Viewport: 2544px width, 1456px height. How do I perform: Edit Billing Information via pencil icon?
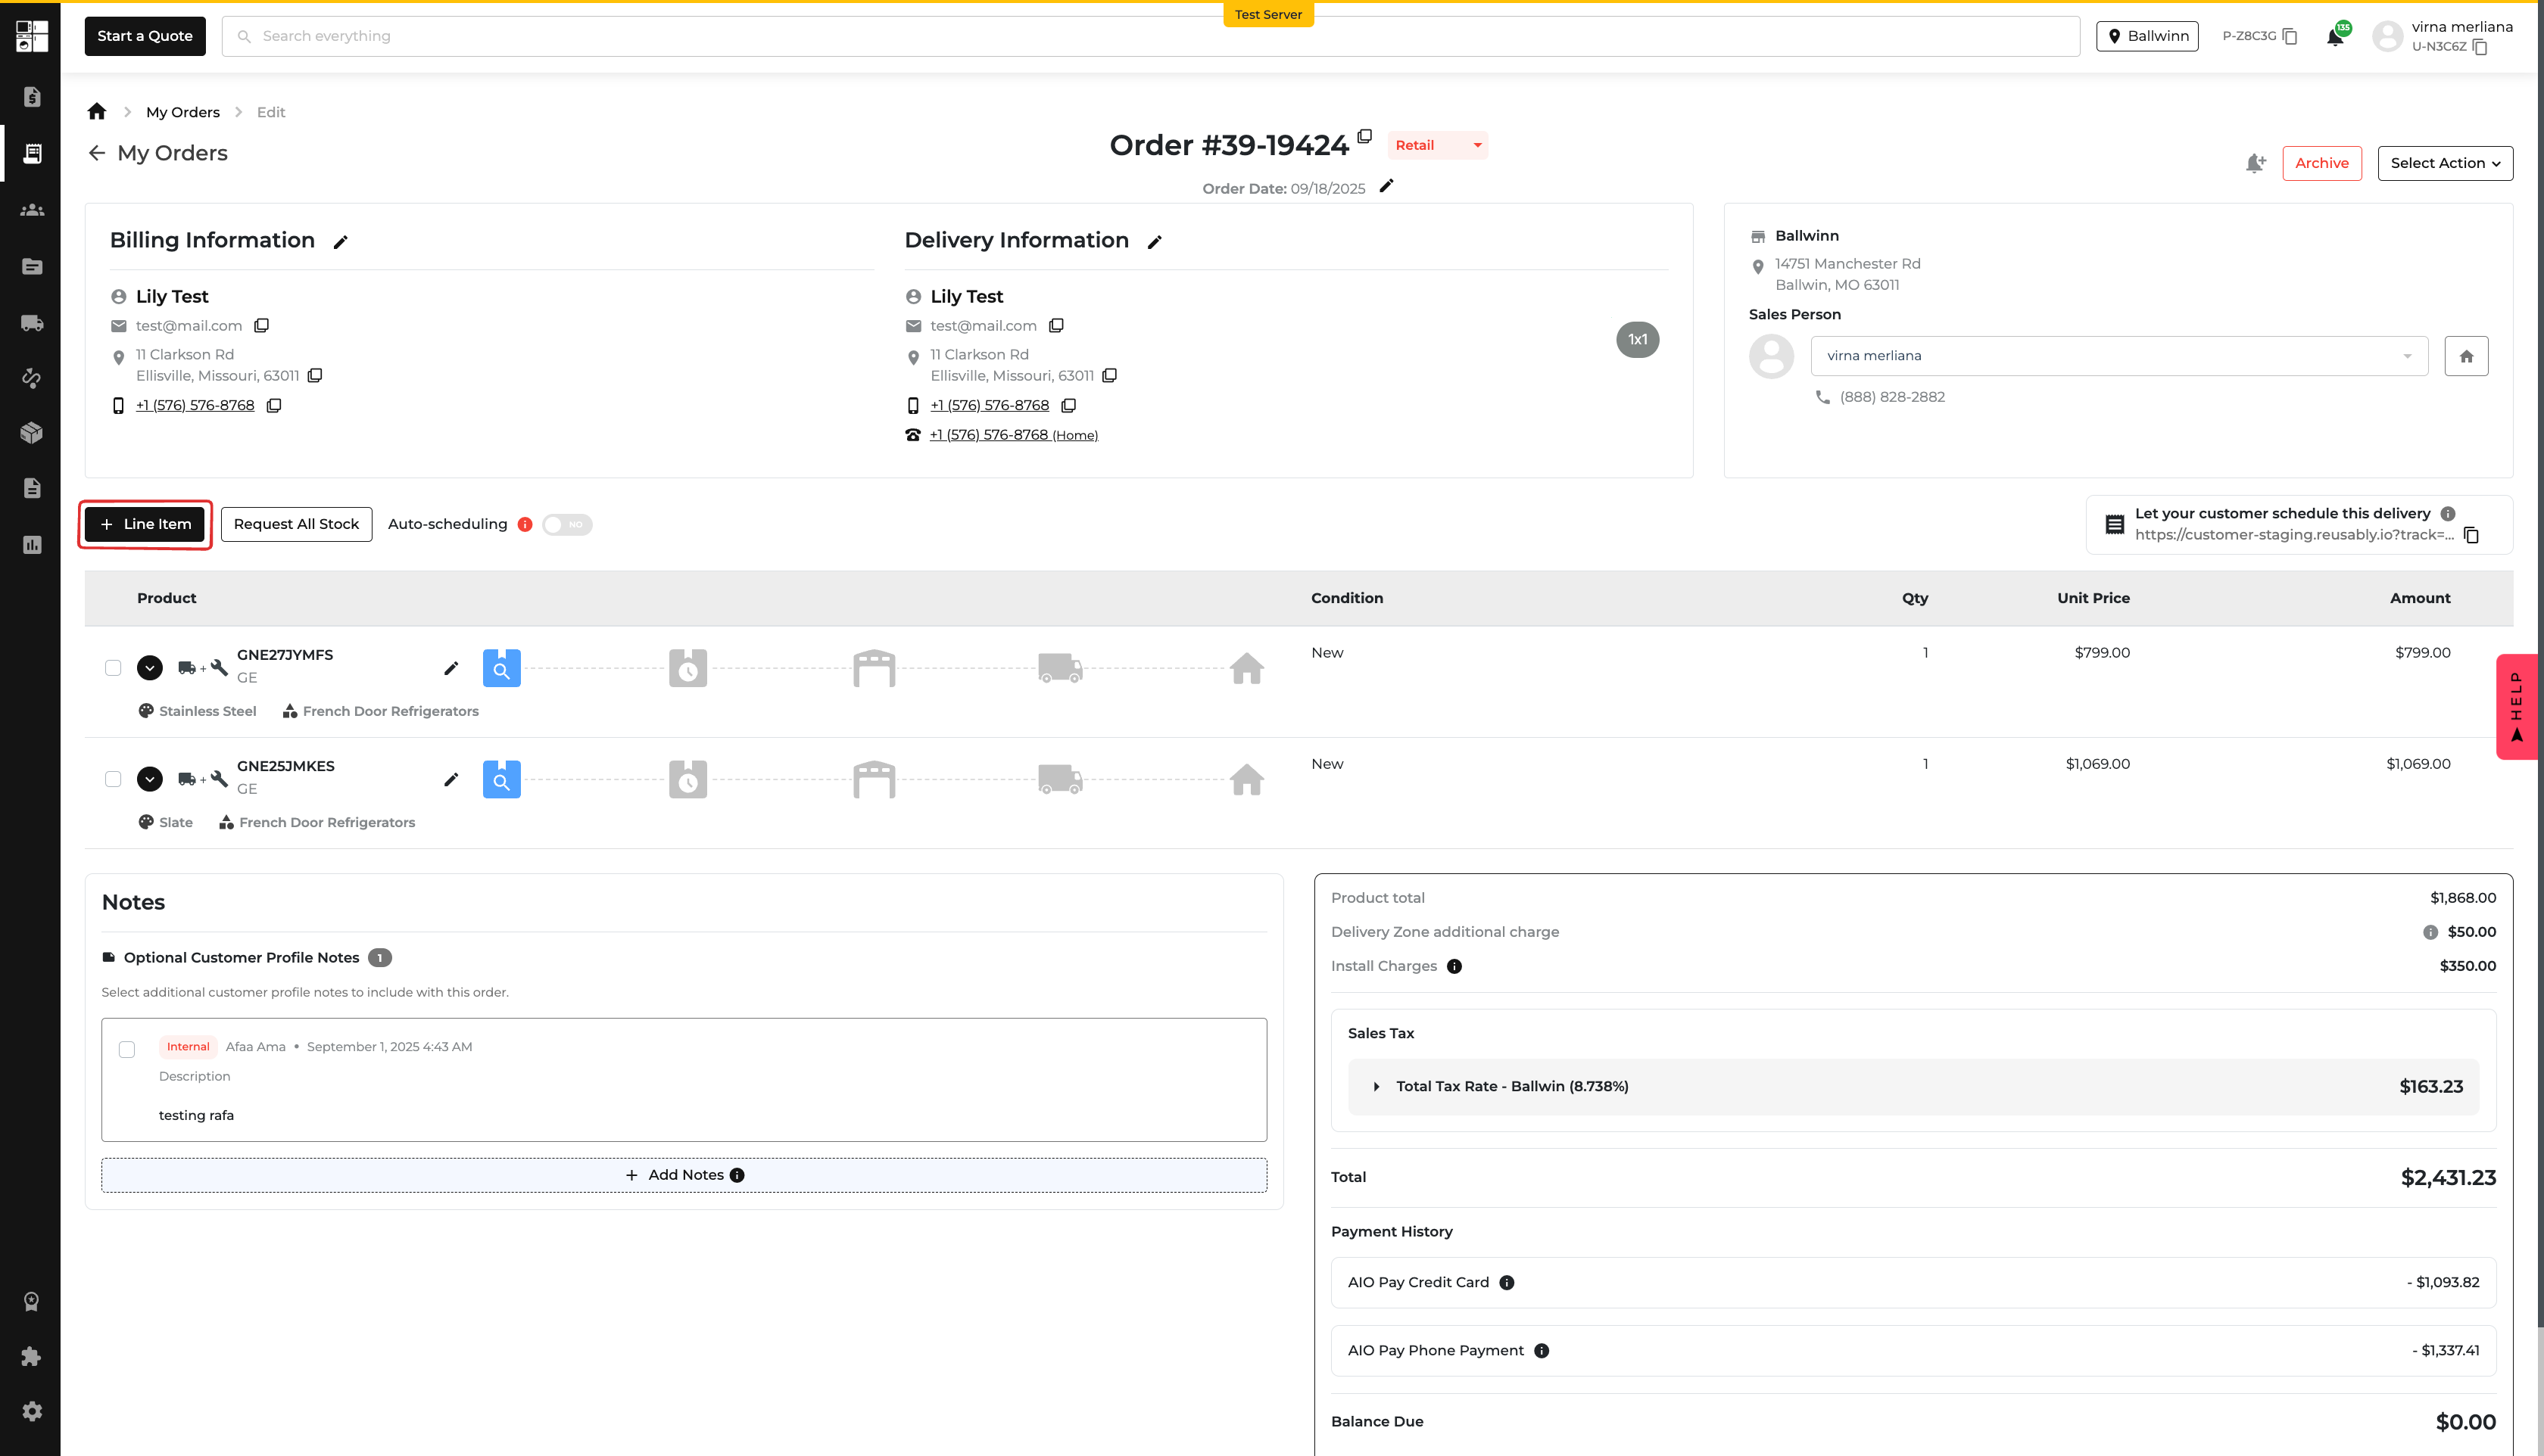(x=340, y=242)
